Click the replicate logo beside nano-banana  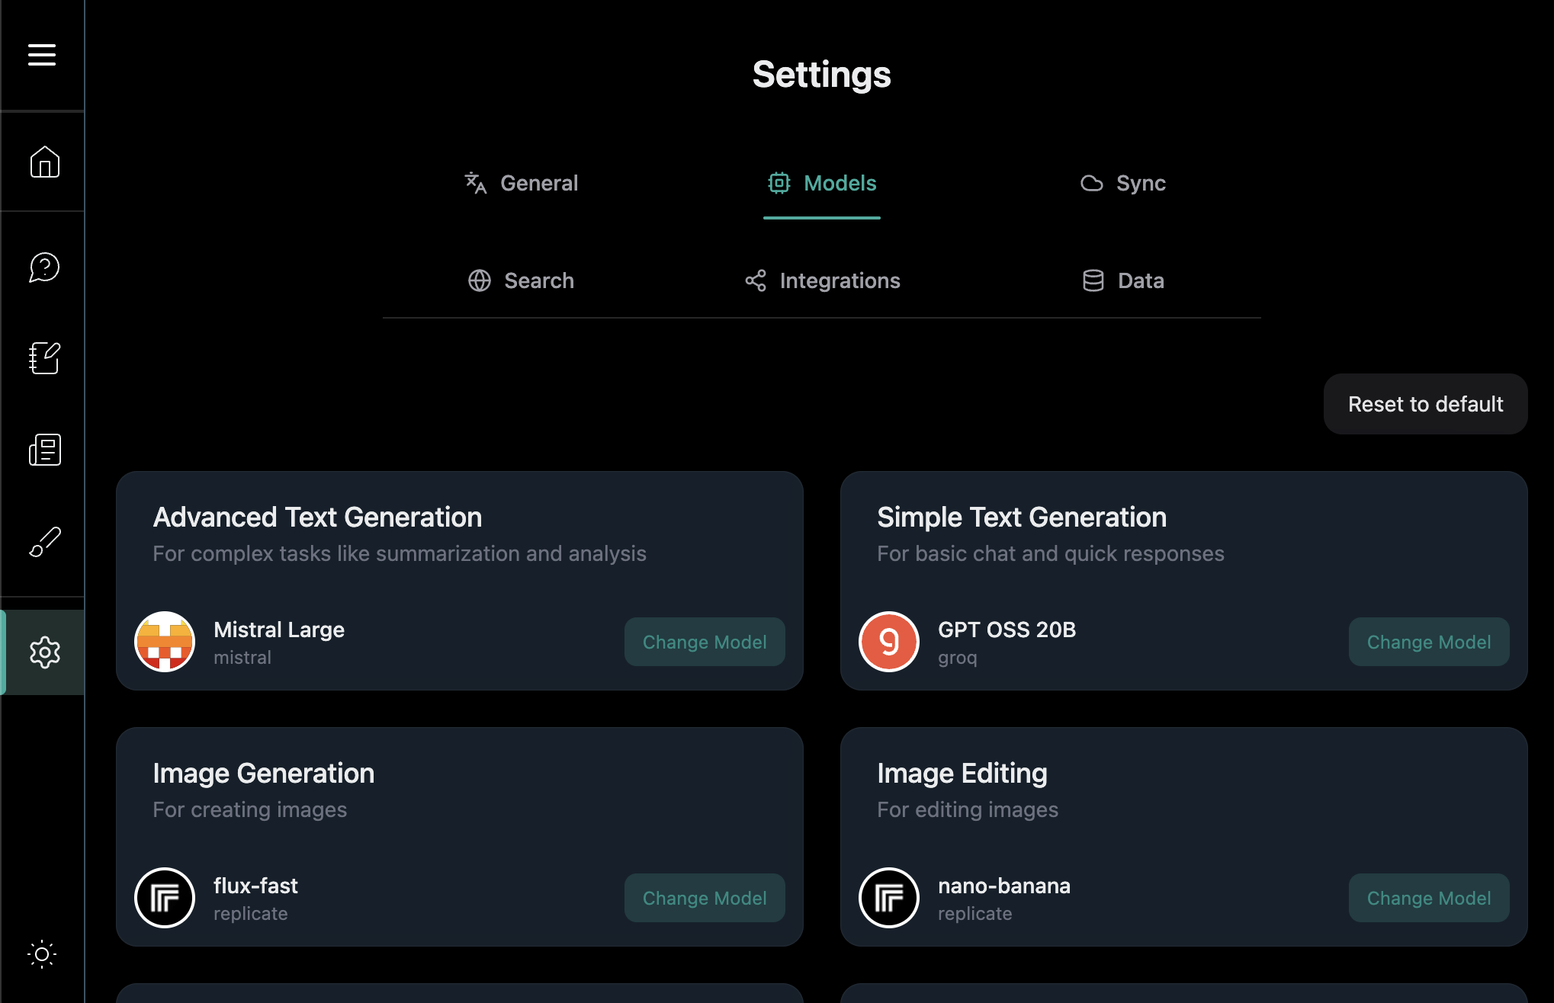[x=888, y=898]
